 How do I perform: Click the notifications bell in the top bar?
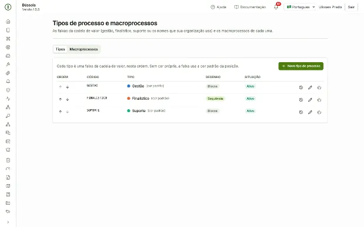tap(276, 7)
